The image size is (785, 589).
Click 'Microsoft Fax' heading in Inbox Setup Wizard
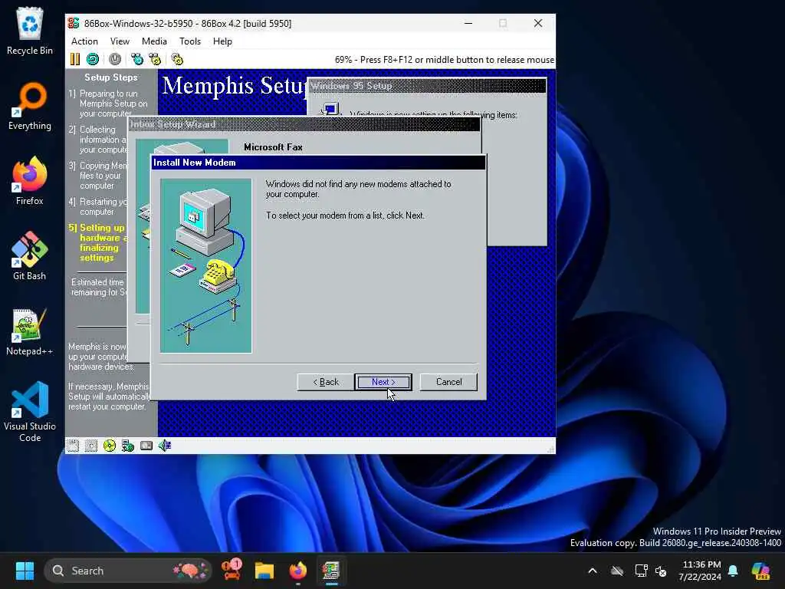pos(273,146)
